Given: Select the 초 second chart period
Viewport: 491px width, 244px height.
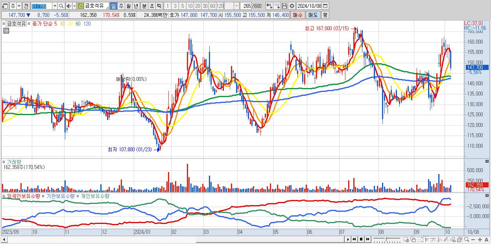Looking at the screenshot, I should 151,6.
